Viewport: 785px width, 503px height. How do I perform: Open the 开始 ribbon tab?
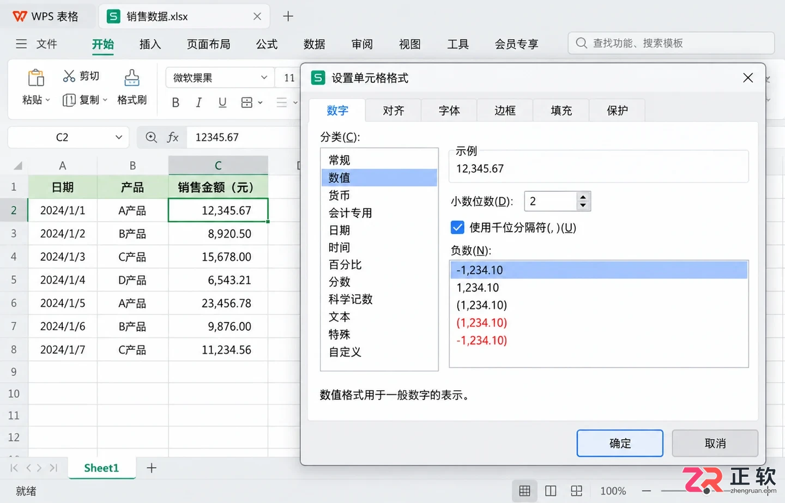coord(102,45)
